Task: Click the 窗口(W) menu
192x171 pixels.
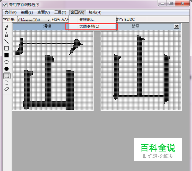Action: [78, 12]
